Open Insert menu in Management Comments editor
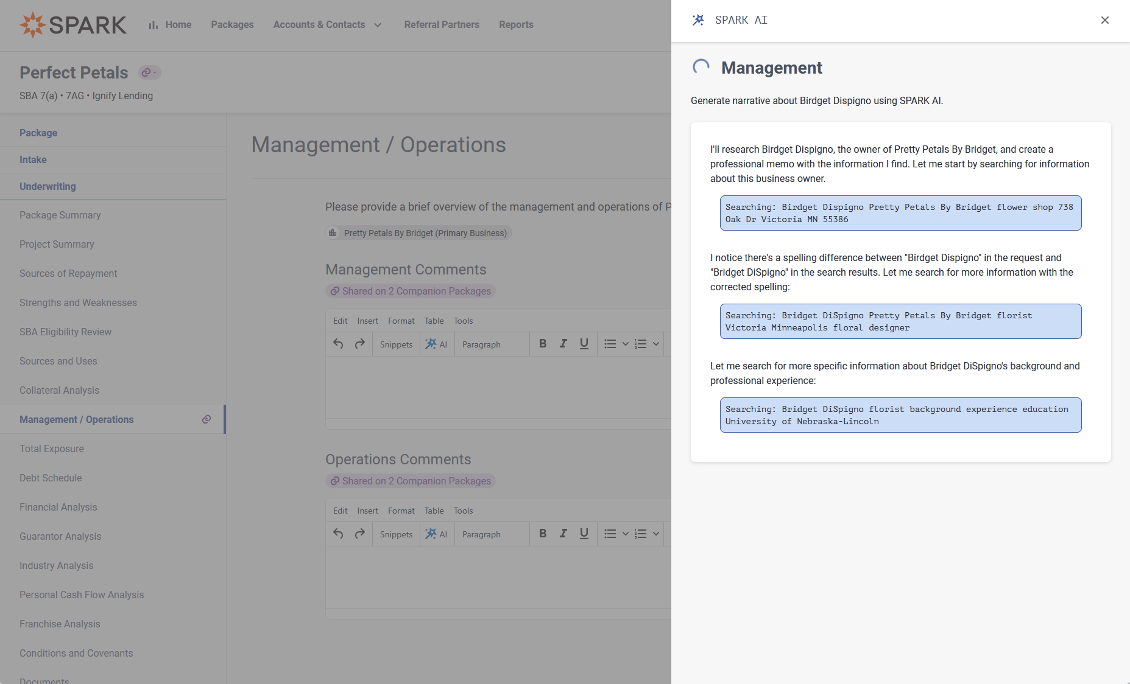 (367, 321)
